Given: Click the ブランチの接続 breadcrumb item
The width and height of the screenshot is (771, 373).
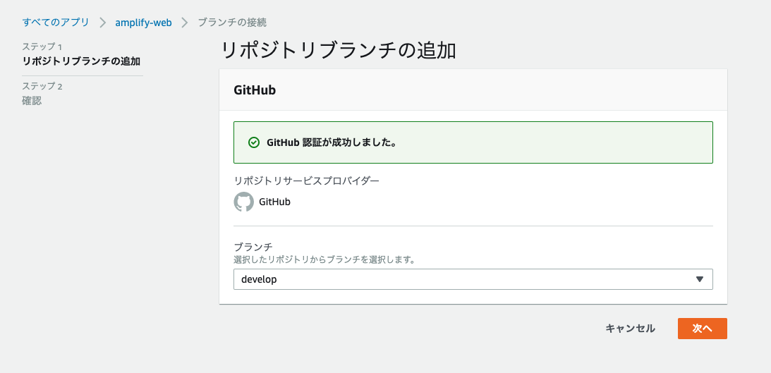Looking at the screenshot, I should (x=232, y=23).
